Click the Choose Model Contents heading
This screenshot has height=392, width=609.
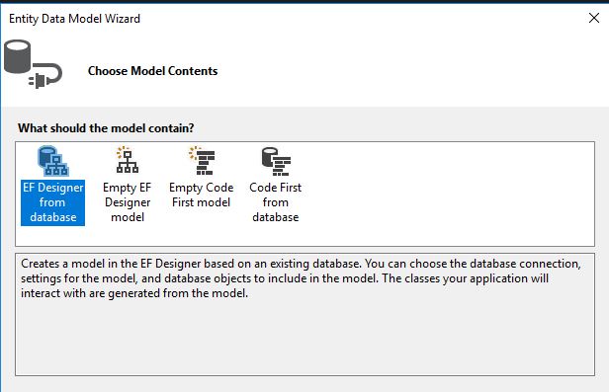152,71
